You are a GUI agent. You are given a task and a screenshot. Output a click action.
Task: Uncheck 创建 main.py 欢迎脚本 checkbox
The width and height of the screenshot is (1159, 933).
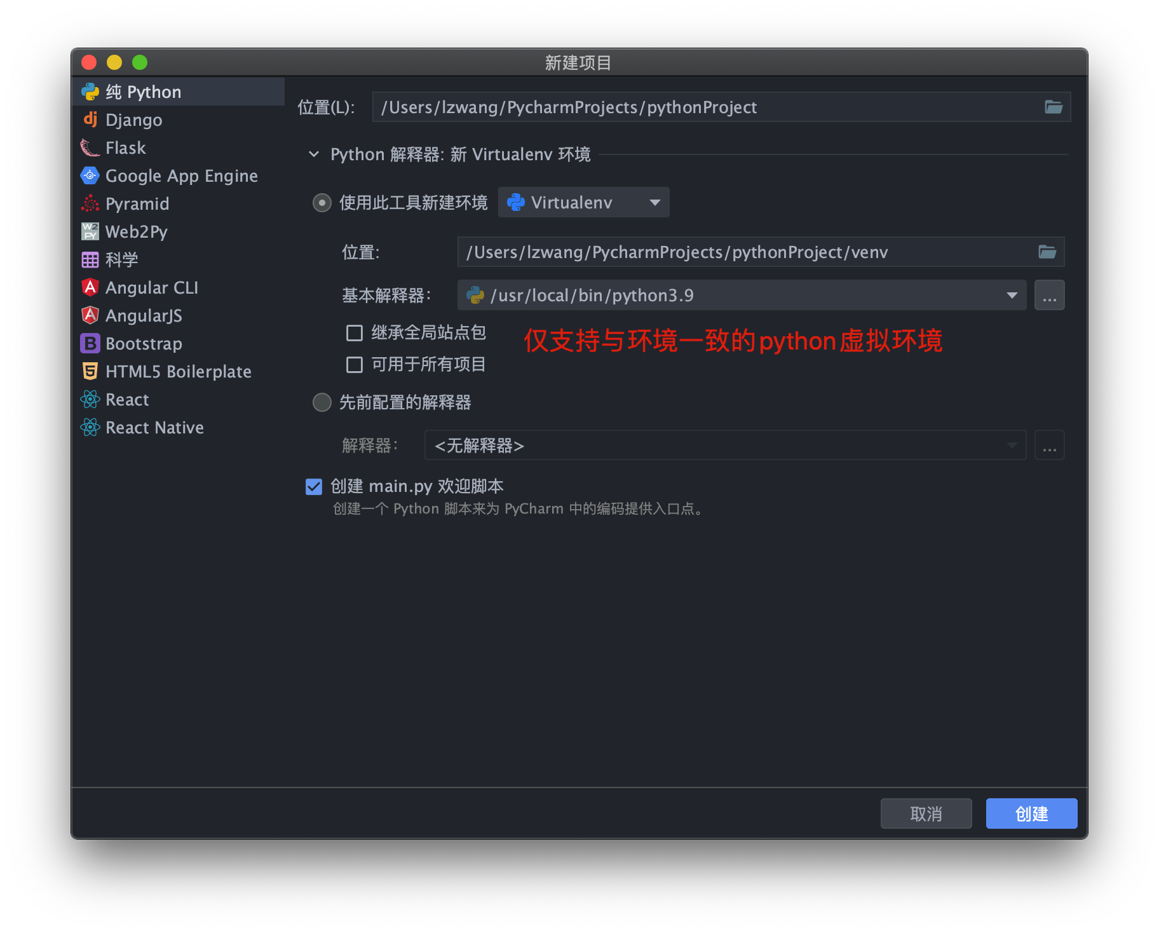pyautogui.click(x=314, y=486)
